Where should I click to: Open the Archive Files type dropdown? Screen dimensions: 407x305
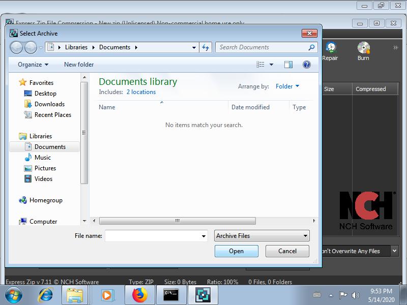(x=261, y=236)
